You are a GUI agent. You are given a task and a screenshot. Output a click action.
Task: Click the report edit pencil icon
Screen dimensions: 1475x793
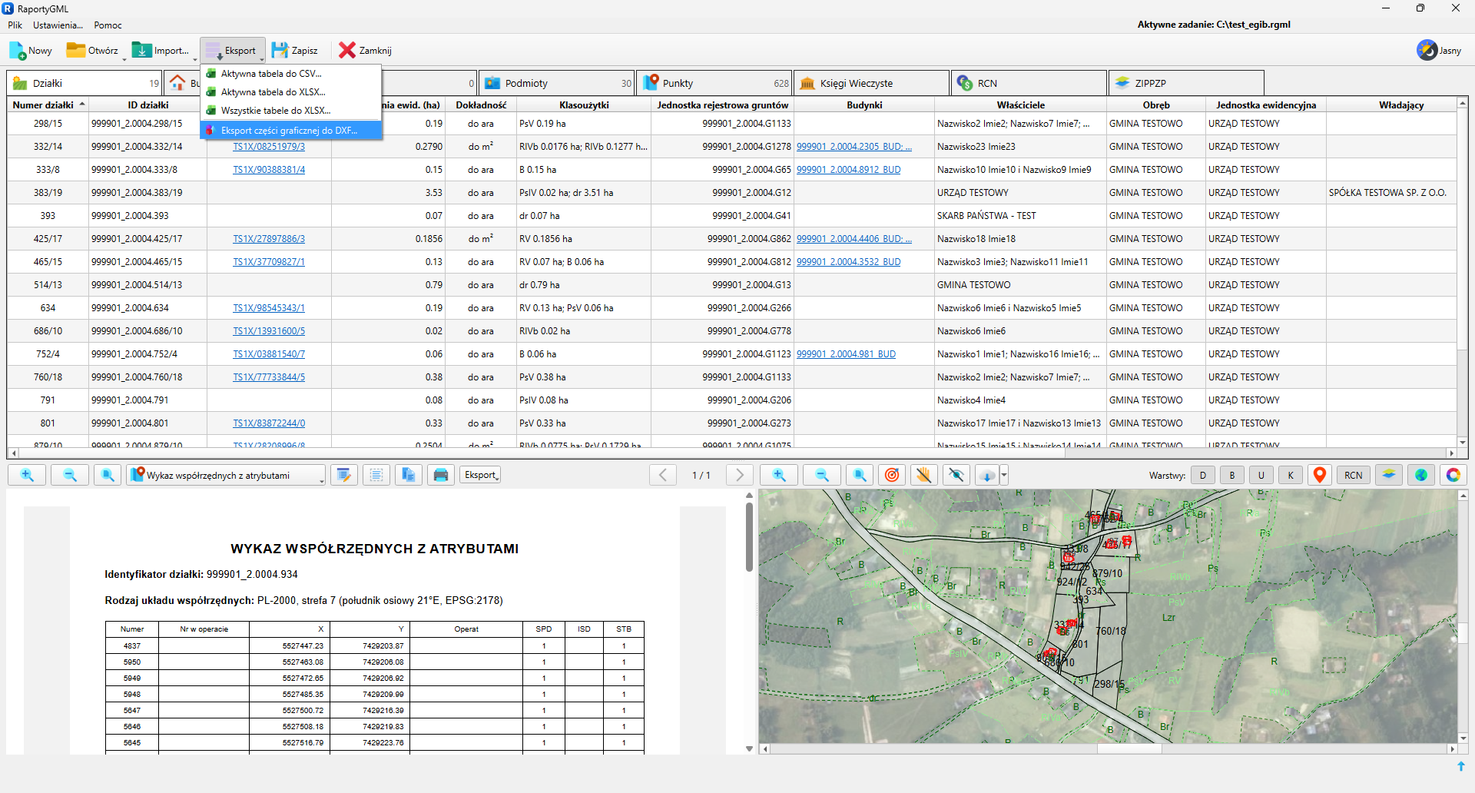pos(344,475)
